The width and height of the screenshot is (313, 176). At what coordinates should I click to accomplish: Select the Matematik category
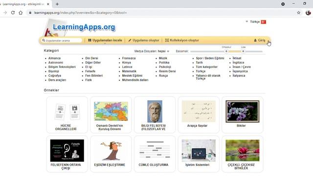[129, 71]
